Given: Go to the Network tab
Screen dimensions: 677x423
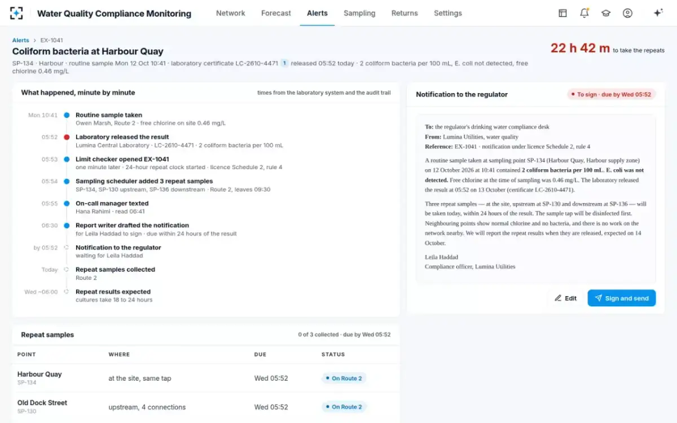Looking at the screenshot, I should 231,13.
